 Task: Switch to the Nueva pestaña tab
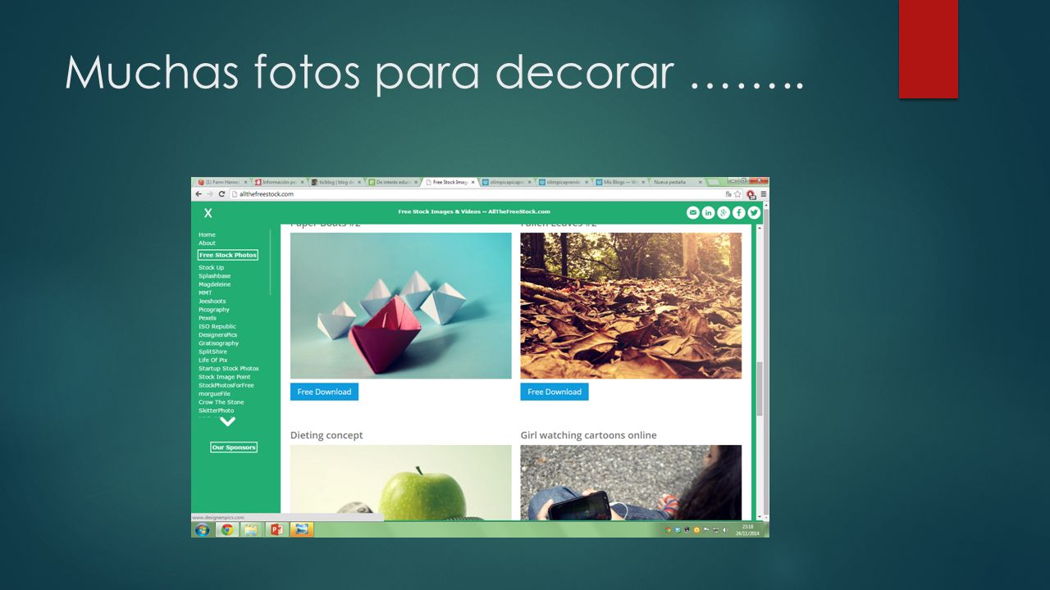(x=677, y=182)
